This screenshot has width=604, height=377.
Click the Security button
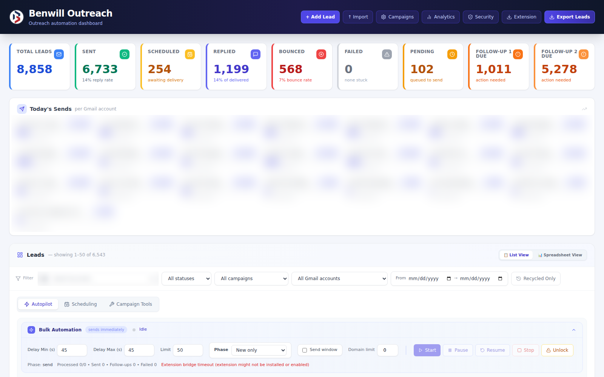pyautogui.click(x=481, y=17)
